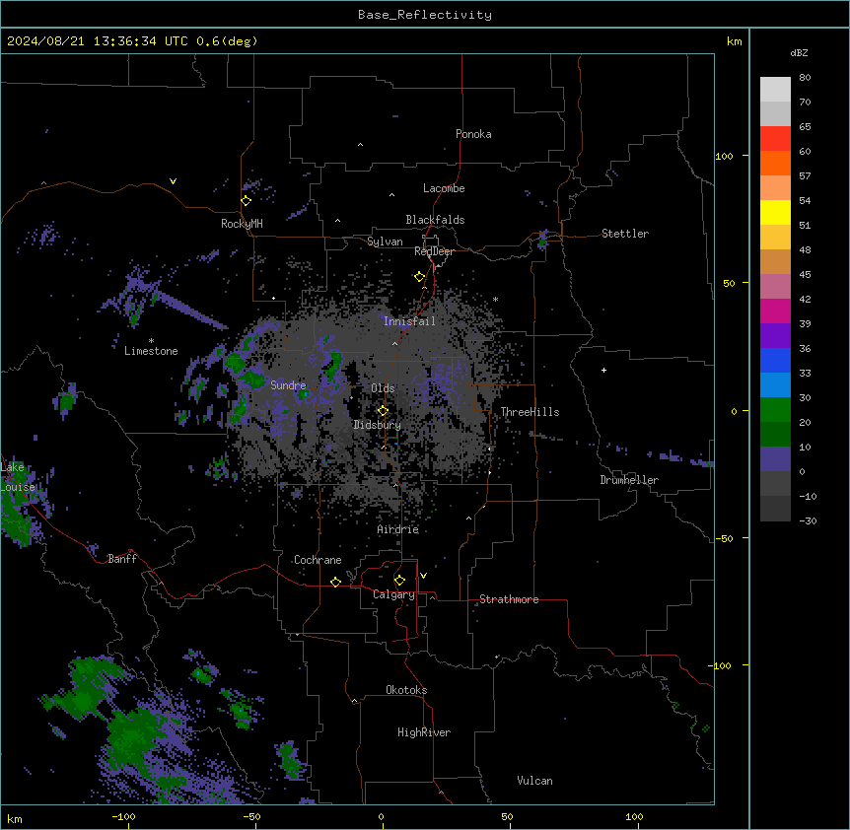Select the white asterisk northeast of Innisfail
850x830 pixels.
tap(495, 300)
